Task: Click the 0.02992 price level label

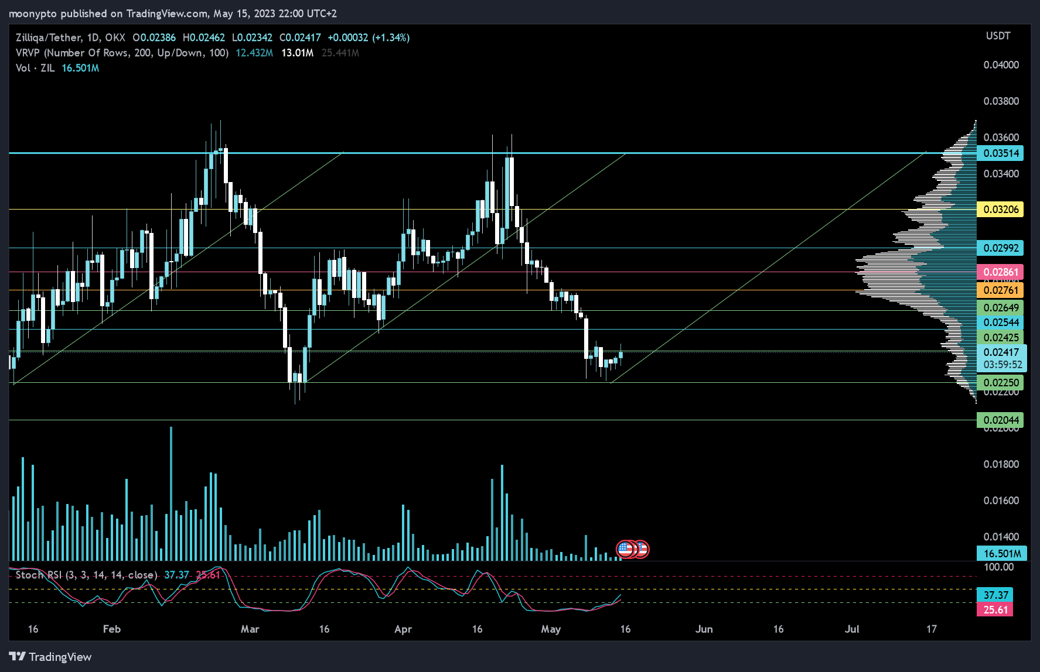Action: click(1000, 248)
